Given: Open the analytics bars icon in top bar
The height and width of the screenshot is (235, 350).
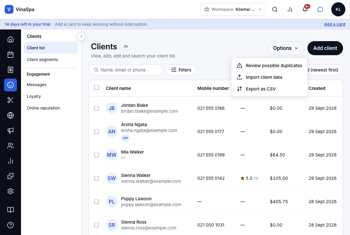Looking at the screenshot, I should click(290, 9).
